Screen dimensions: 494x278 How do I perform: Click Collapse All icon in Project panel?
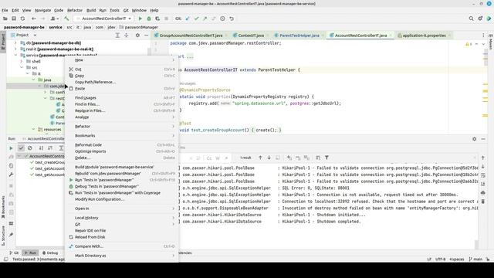tap(126, 36)
